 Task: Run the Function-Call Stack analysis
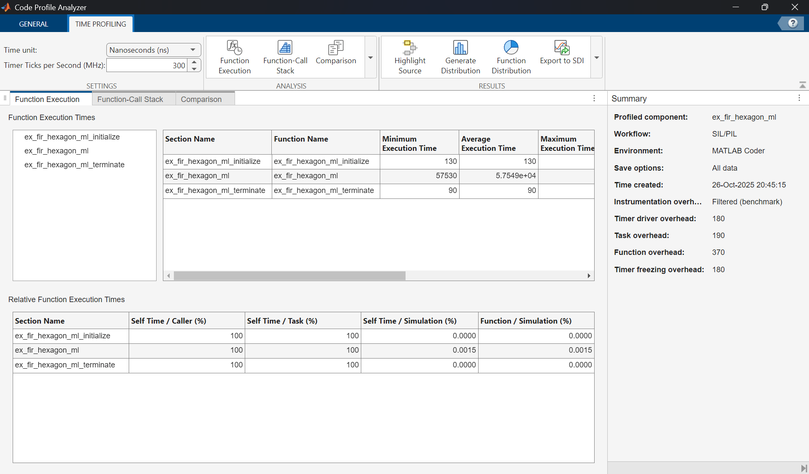(285, 57)
